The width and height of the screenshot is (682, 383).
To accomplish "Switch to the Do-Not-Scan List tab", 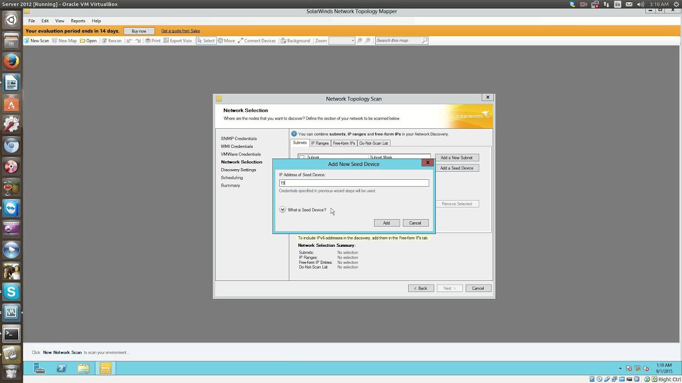I will pos(374,143).
